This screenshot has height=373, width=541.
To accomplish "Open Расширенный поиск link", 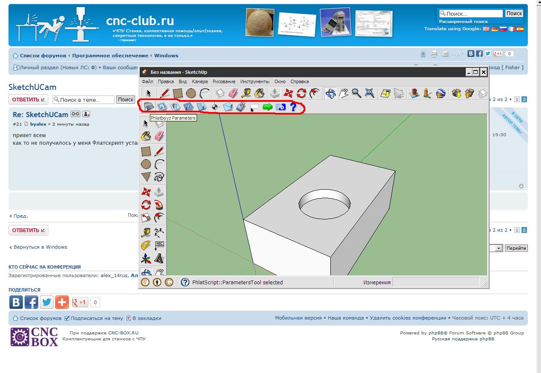I will 463,21.
